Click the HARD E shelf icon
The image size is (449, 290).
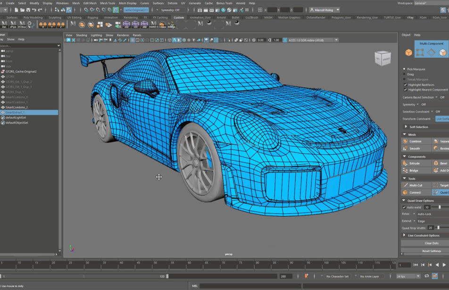click(153, 25)
